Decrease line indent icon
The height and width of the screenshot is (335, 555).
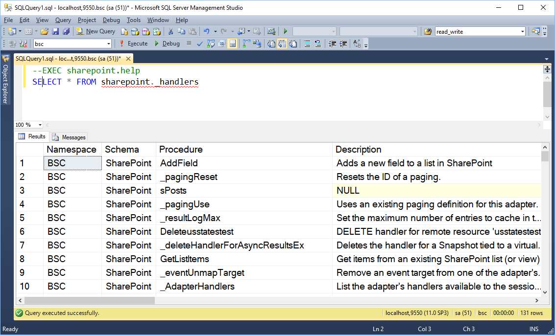[x=332, y=44]
